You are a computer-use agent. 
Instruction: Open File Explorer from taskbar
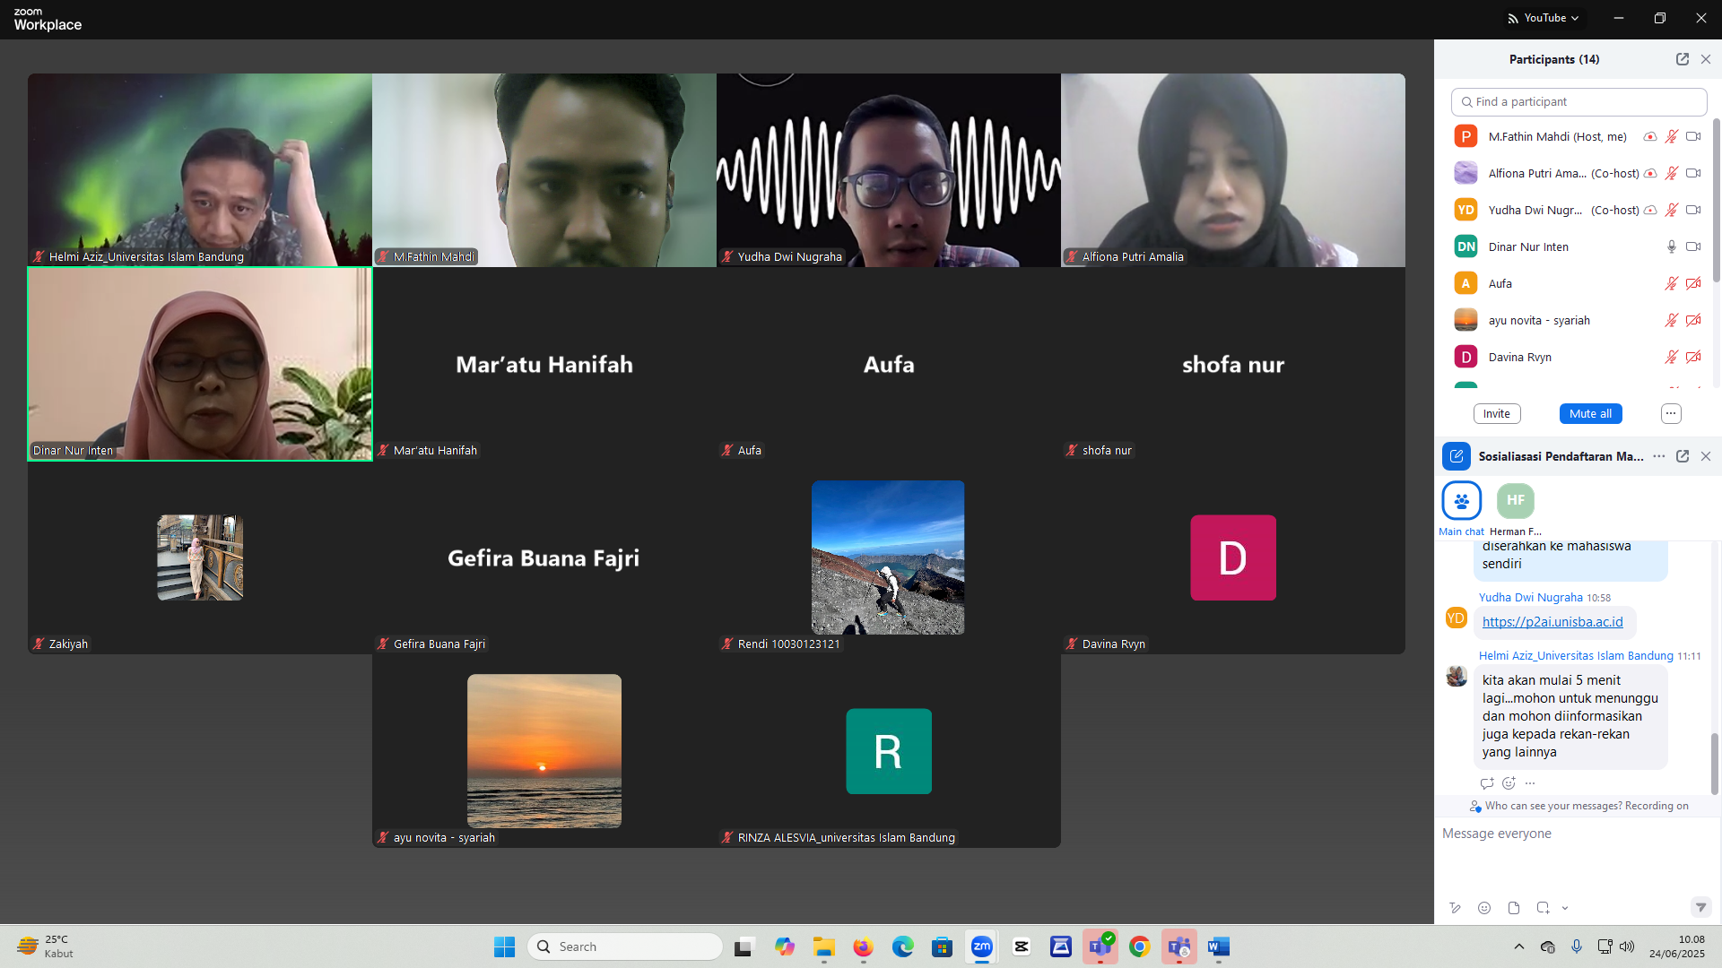click(x=824, y=946)
